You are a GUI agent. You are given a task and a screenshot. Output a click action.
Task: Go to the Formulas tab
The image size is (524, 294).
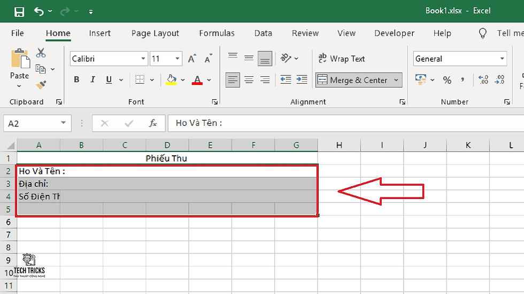click(217, 33)
